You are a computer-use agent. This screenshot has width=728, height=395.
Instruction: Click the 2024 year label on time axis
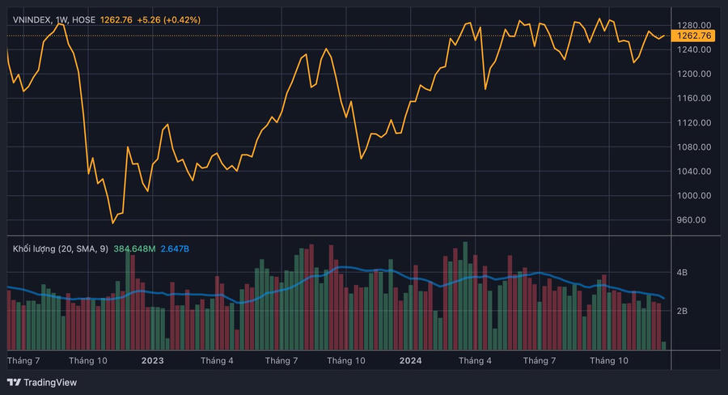coord(410,360)
